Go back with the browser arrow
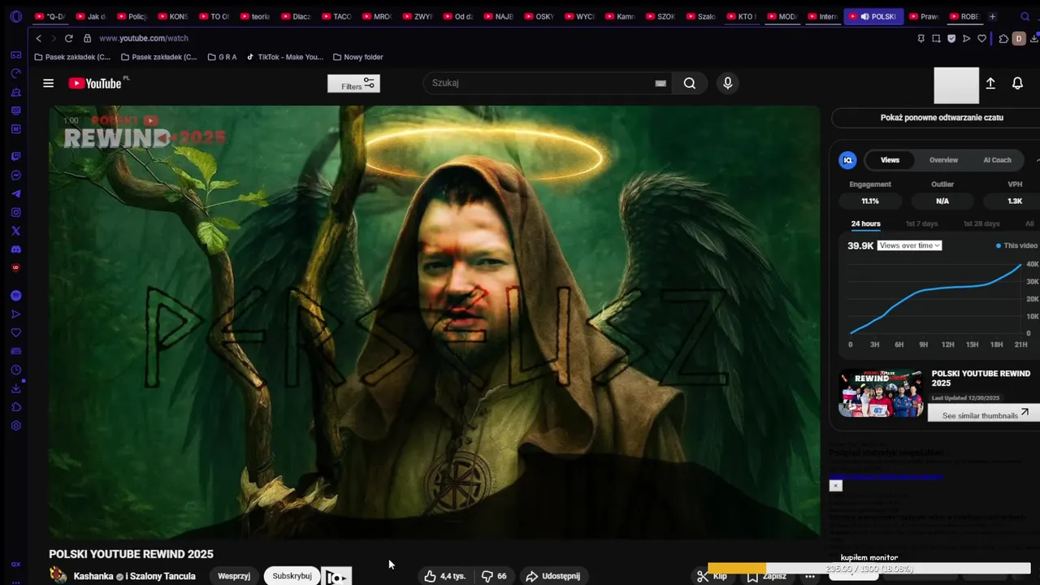The width and height of the screenshot is (1040, 585). point(38,38)
